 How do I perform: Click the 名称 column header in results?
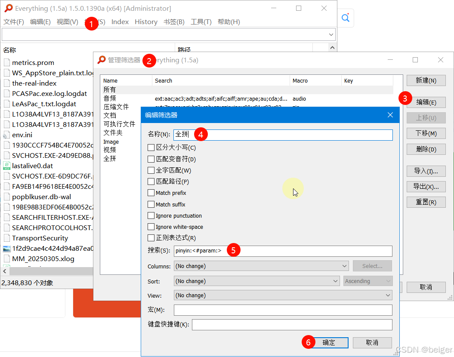point(88,50)
